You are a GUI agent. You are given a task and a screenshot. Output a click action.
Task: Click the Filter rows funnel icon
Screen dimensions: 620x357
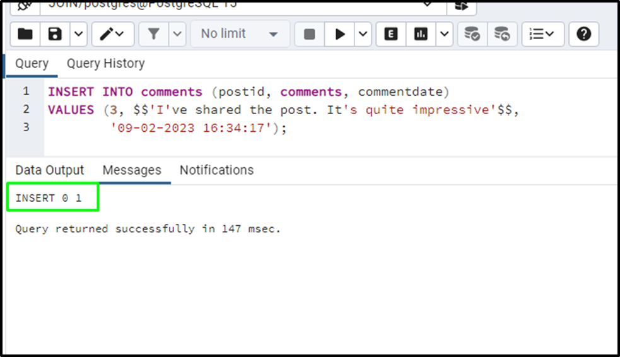tap(153, 34)
